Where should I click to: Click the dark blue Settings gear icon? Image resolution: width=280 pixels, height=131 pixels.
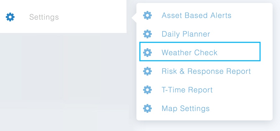(x=10, y=17)
